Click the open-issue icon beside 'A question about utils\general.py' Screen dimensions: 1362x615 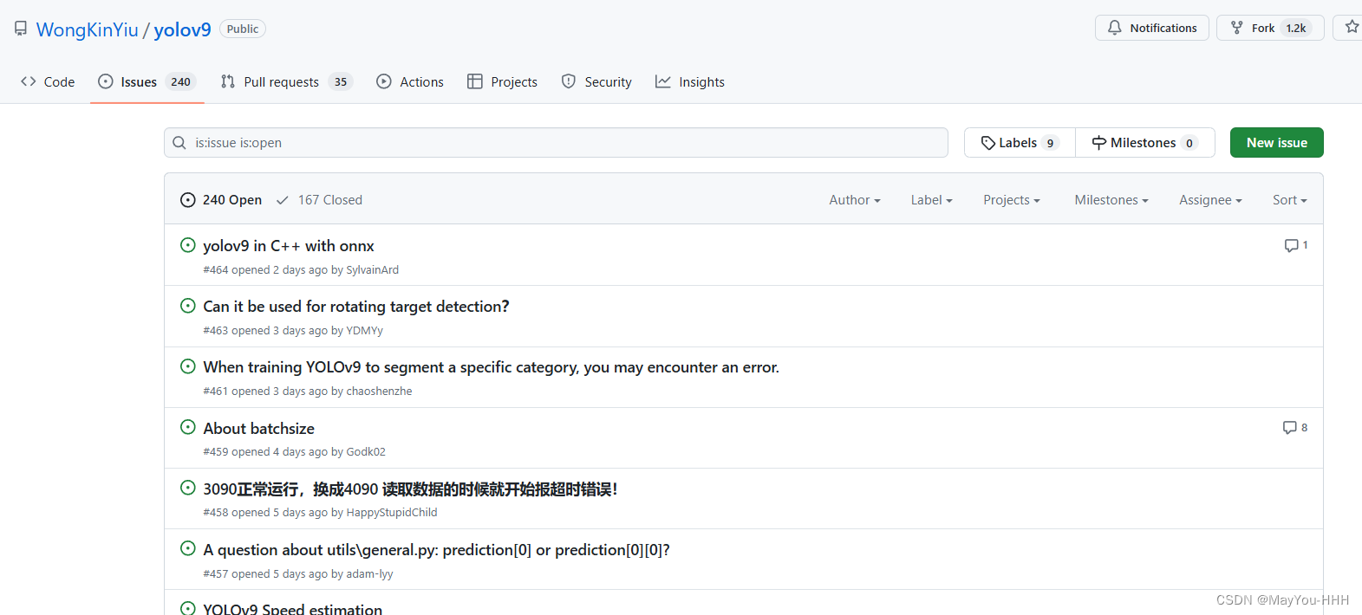[x=187, y=548]
